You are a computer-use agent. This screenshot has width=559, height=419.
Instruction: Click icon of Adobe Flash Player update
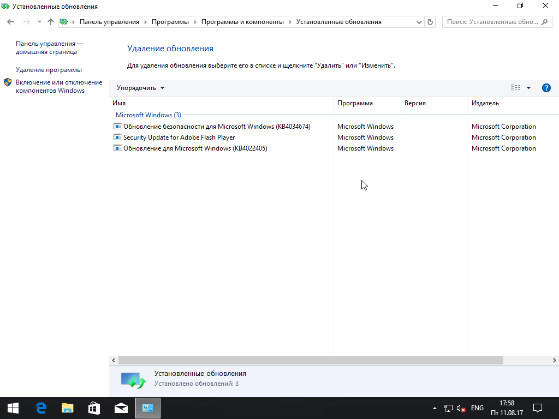(118, 137)
